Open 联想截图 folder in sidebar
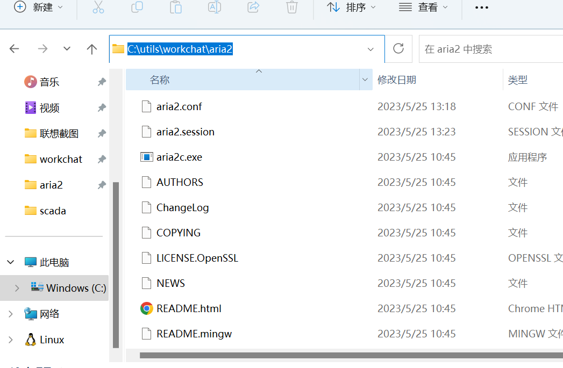Screen dimensions: 563x368 (59, 133)
